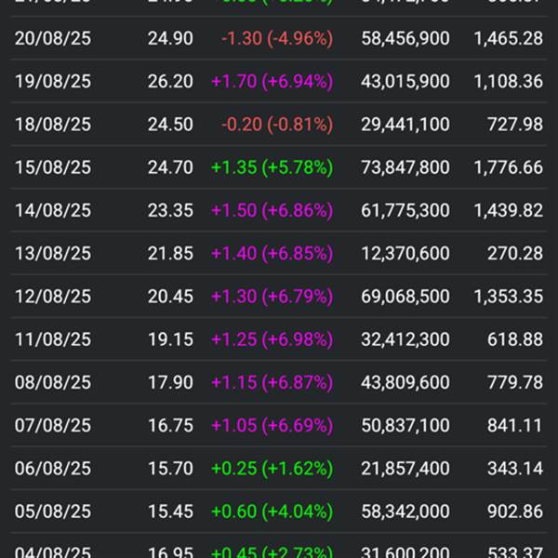
Task: Click the 19/08/25 date cell
Action: coord(53,81)
